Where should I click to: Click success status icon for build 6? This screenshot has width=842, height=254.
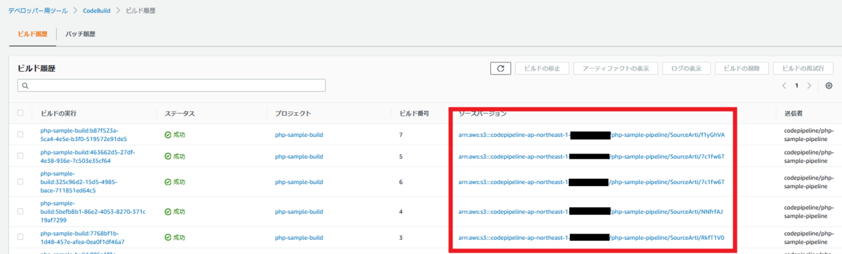point(168,182)
